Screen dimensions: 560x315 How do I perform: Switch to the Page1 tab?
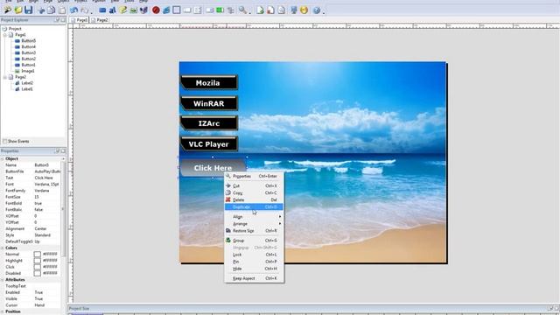pyautogui.click(x=80, y=20)
